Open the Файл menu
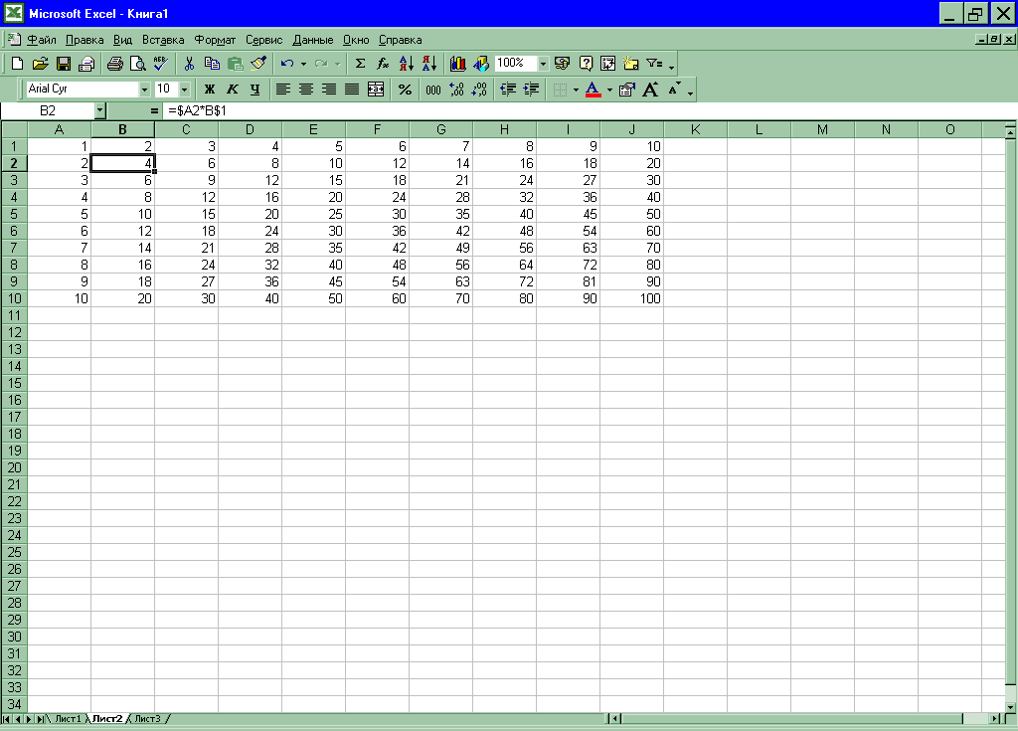 tap(42, 40)
